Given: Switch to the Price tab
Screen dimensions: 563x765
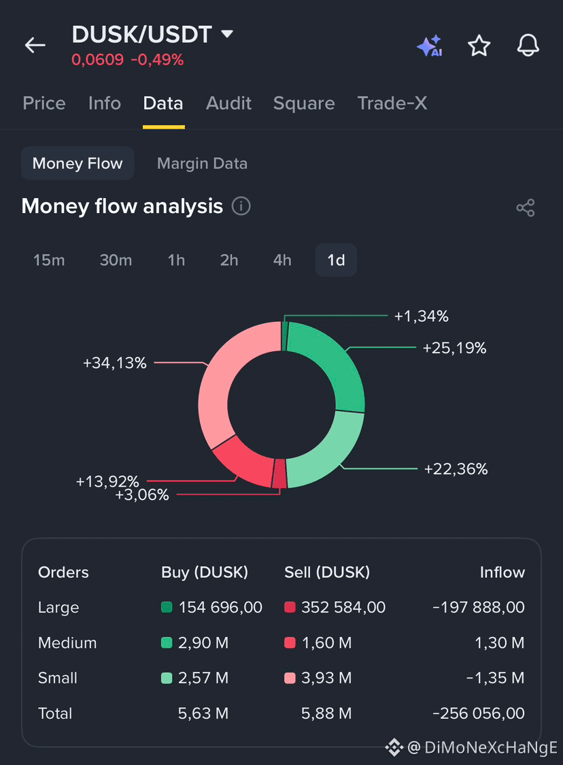Looking at the screenshot, I should coord(44,103).
